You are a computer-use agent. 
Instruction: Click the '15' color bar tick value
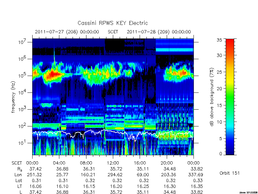tap(219, 105)
